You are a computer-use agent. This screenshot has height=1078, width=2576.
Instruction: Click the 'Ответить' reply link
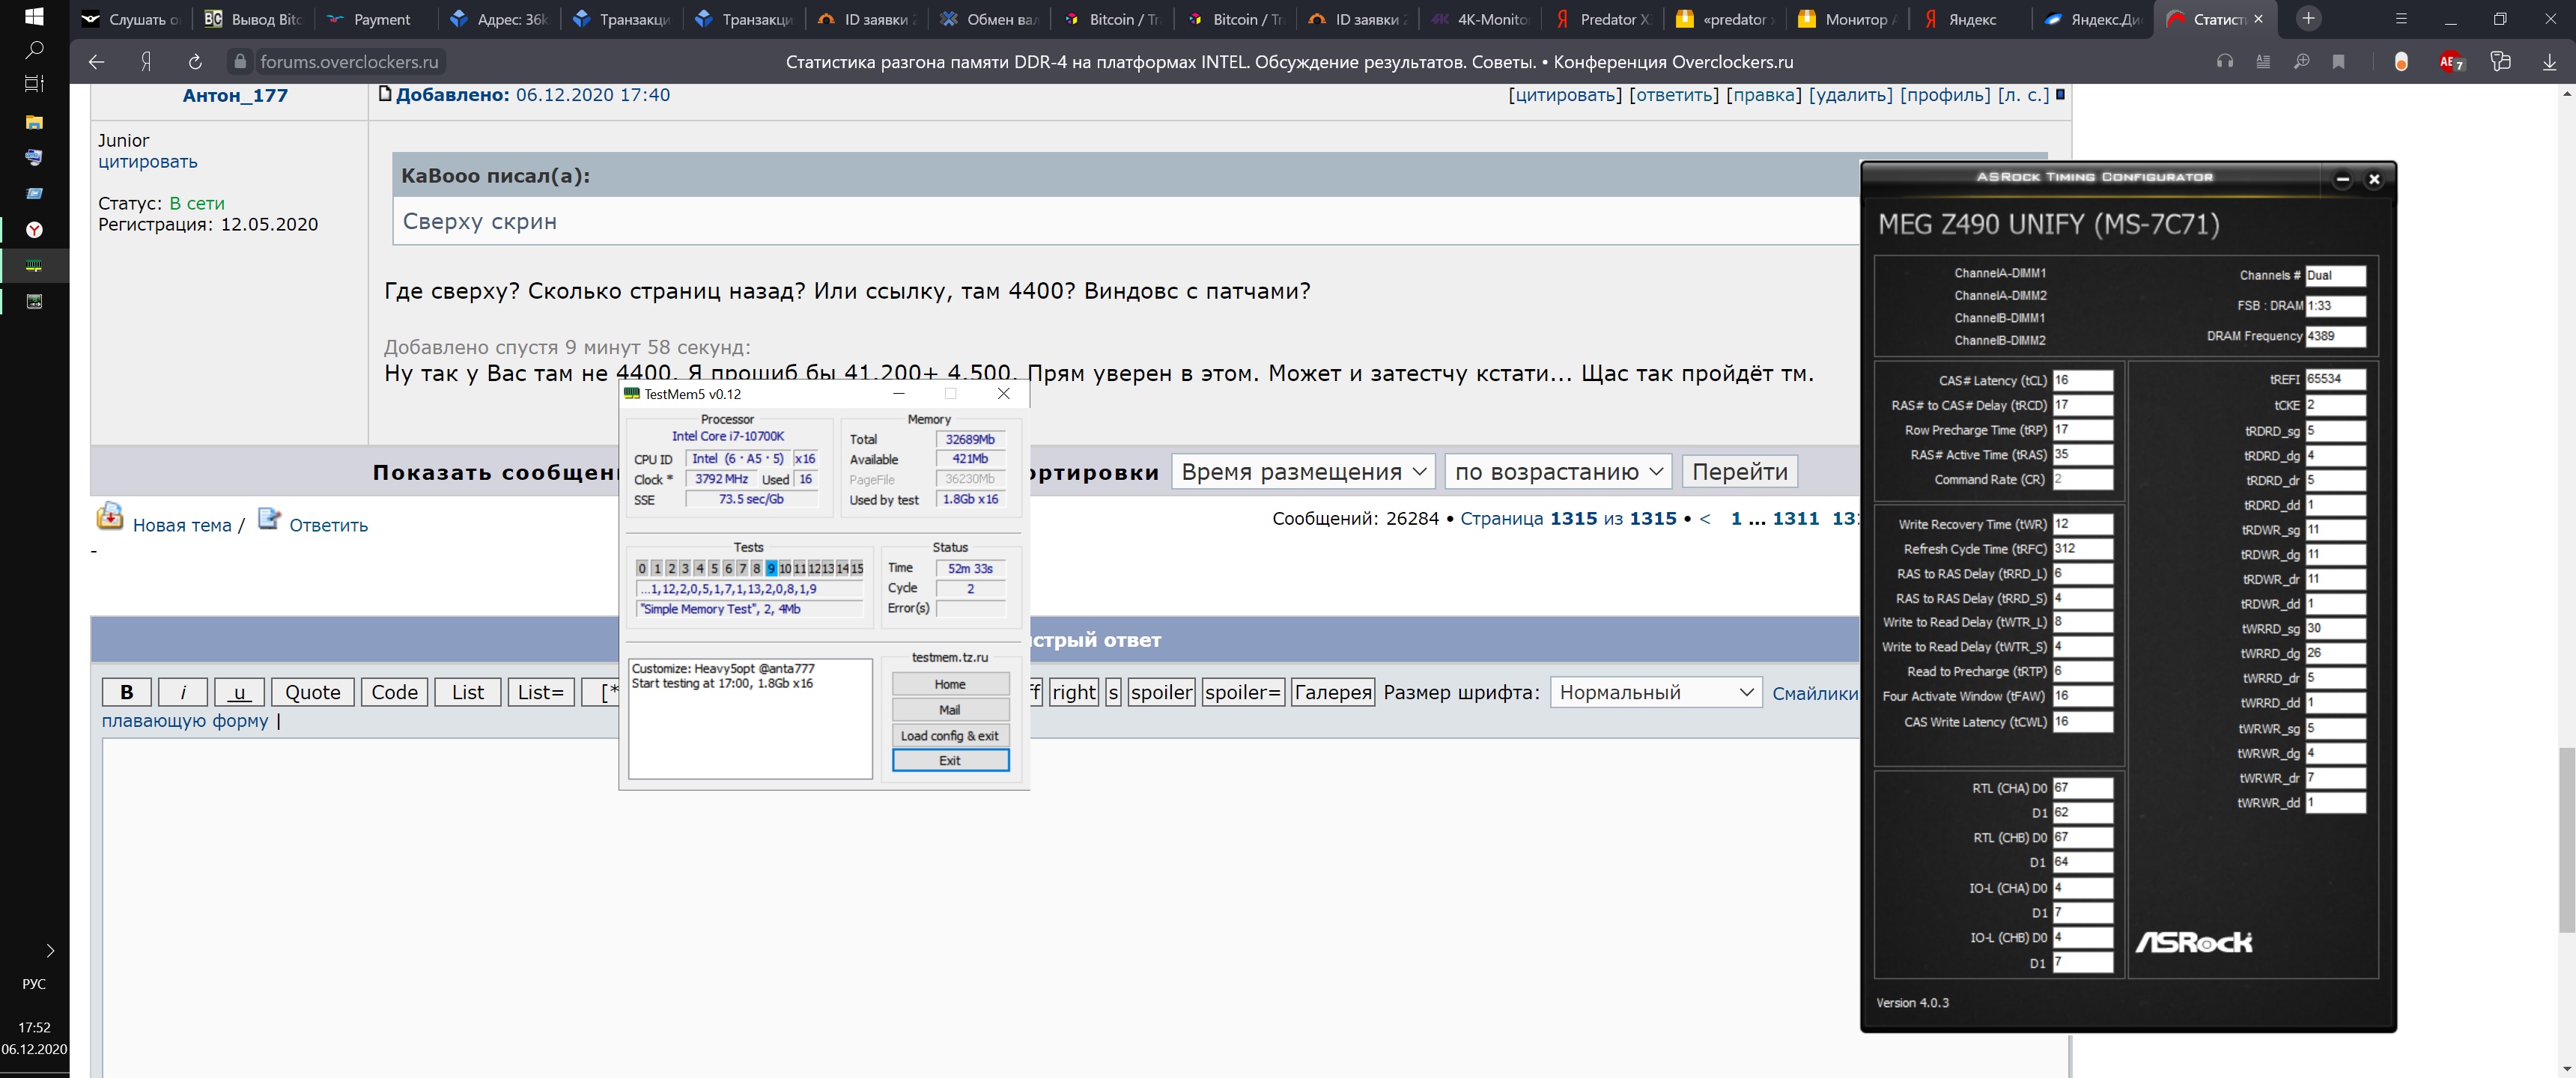328,525
